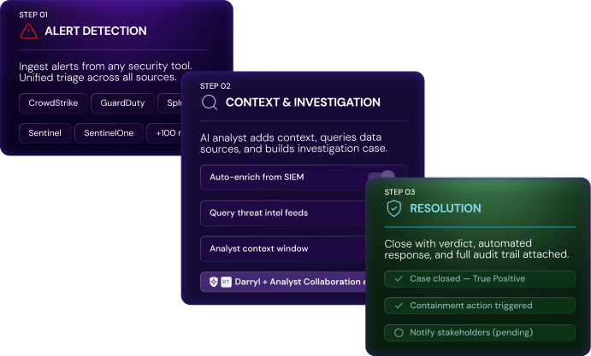Select the CrowdStrike source tag

[x=53, y=103]
